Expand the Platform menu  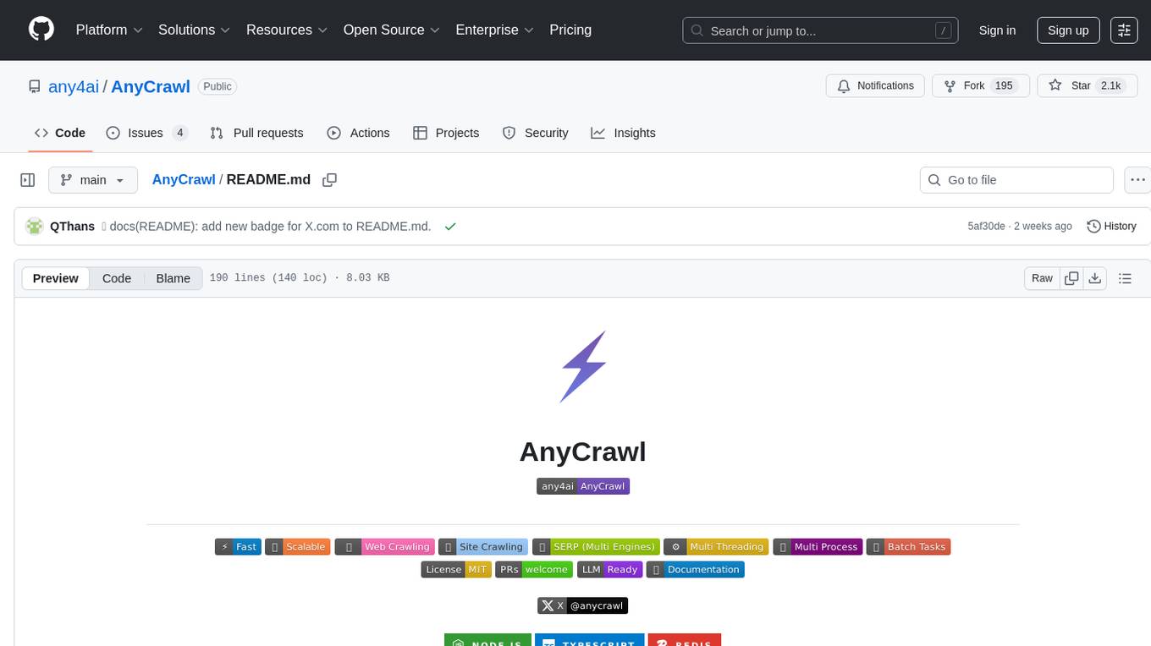109,30
